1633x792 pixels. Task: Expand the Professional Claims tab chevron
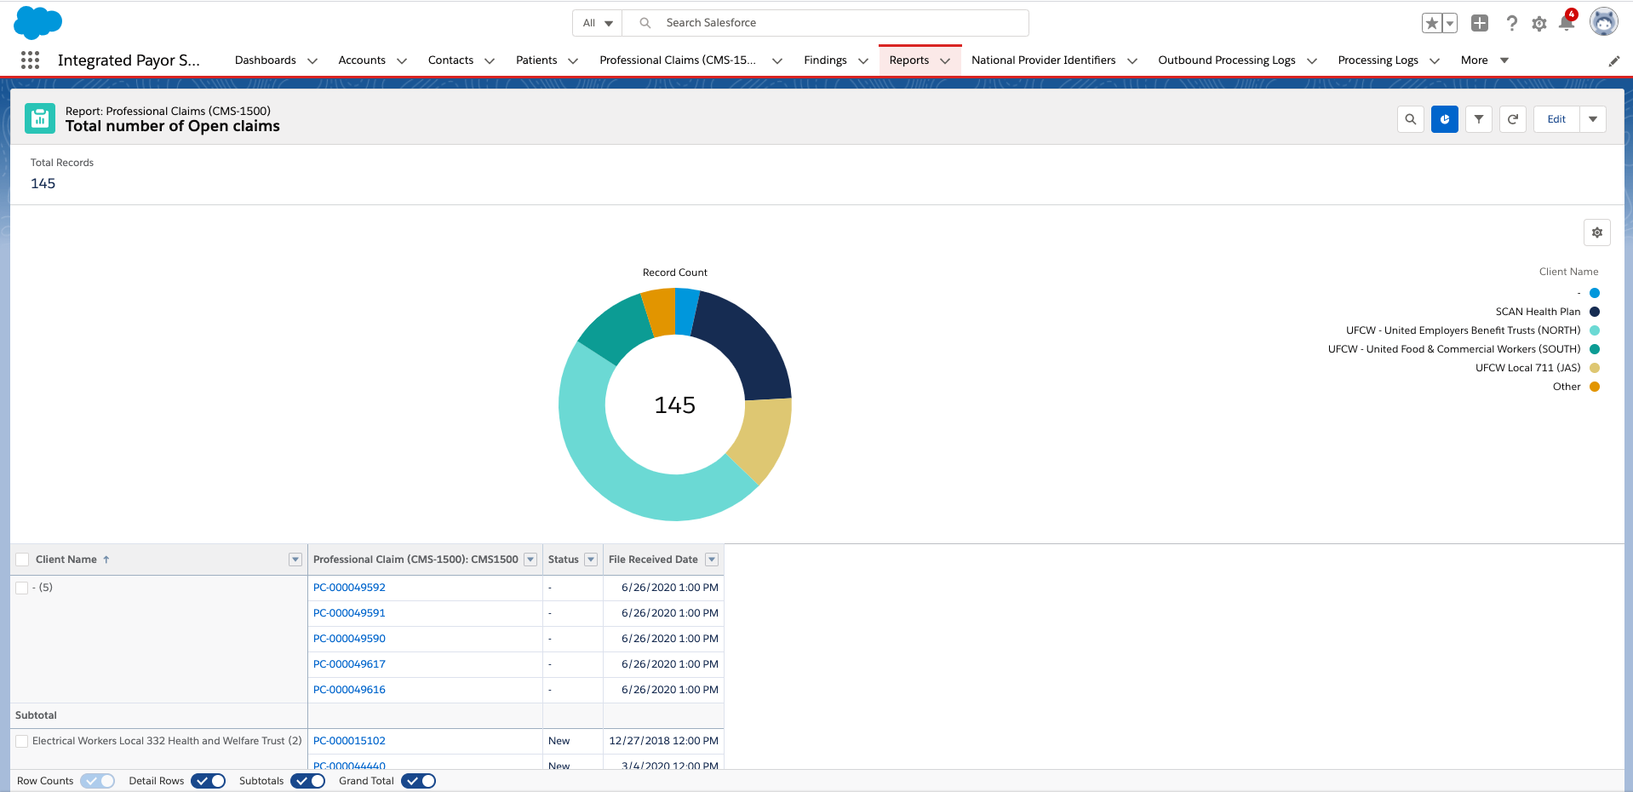tap(777, 60)
